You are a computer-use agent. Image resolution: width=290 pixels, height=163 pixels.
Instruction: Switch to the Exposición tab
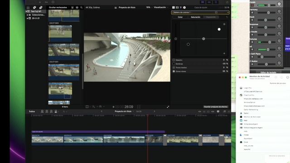211,17
